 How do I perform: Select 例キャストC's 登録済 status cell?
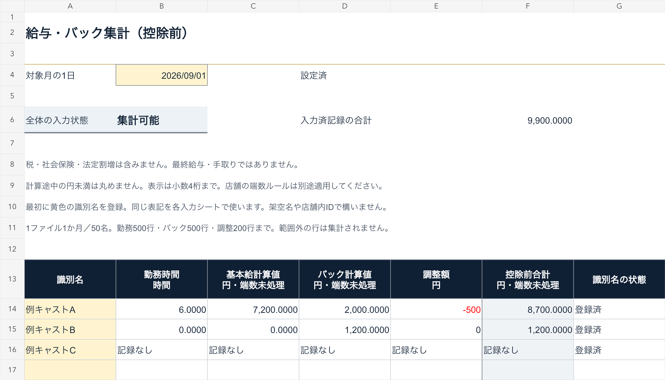[619, 350]
